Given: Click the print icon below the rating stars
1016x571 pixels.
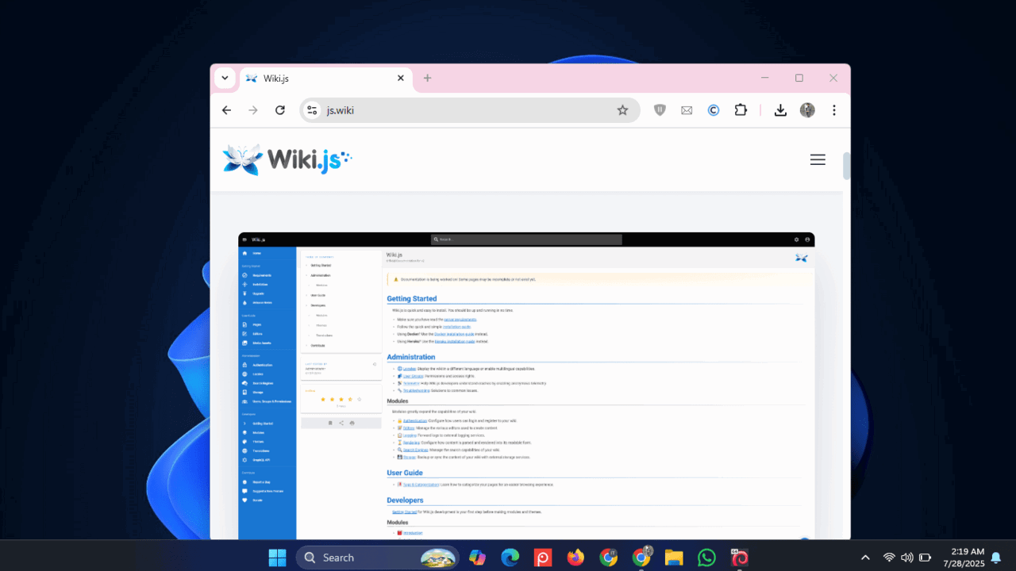Looking at the screenshot, I should tap(352, 423).
